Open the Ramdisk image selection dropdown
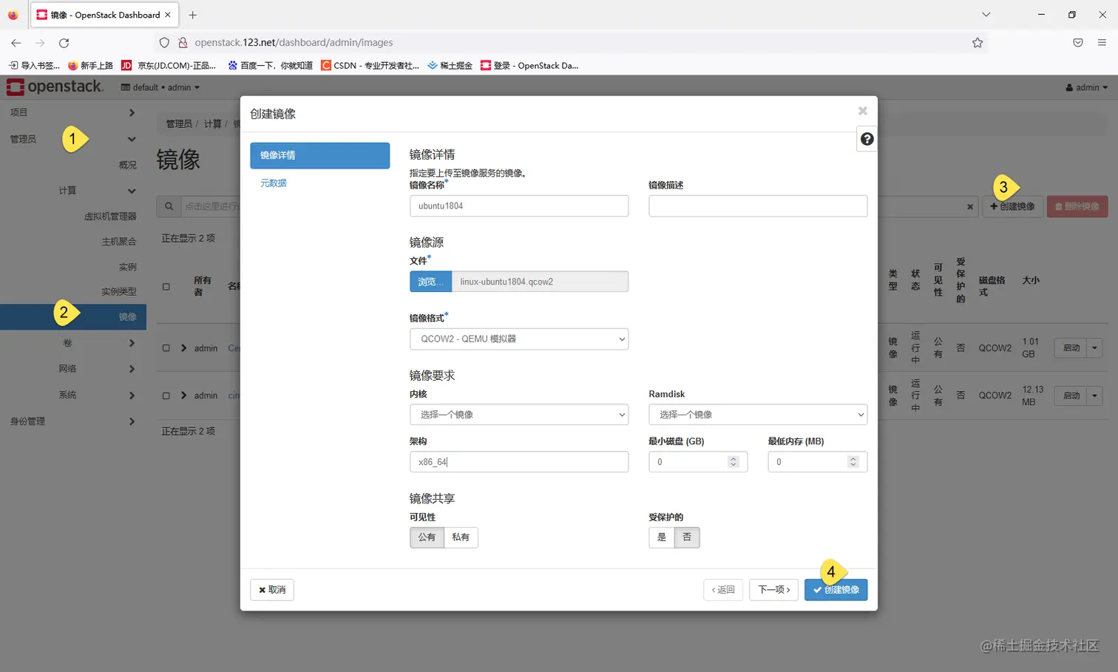The width and height of the screenshot is (1118, 672). [757, 414]
